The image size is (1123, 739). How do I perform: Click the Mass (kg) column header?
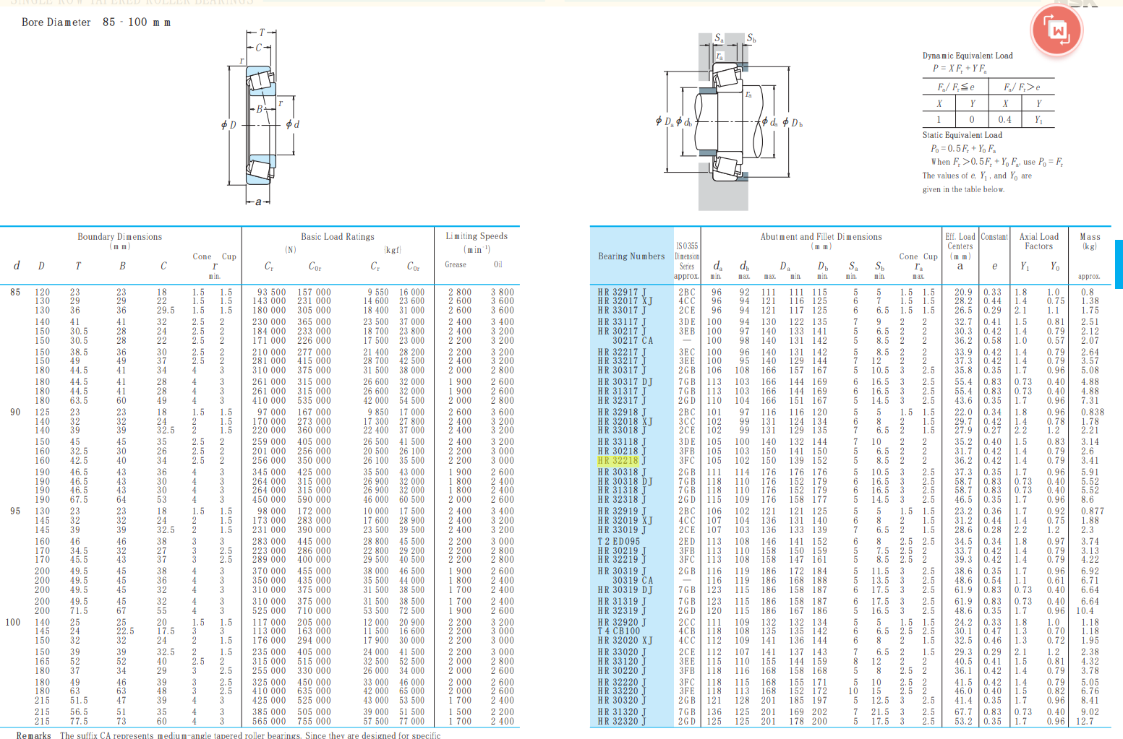[x=1089, y=241]
